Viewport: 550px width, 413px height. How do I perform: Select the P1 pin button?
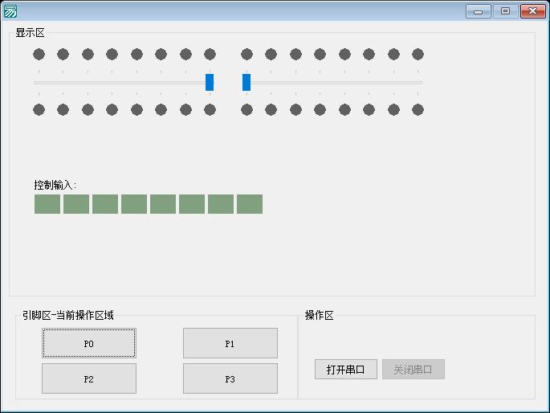[230, 343]
